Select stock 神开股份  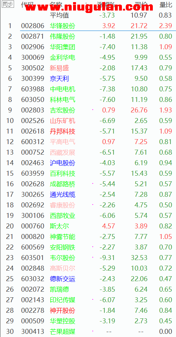coord(63,310)
